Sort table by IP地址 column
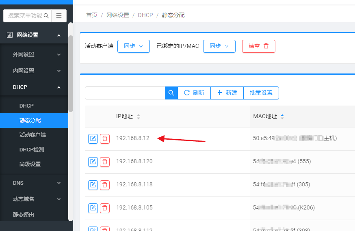355x231 pixels. pyautogui.click(x=138, y=117)
